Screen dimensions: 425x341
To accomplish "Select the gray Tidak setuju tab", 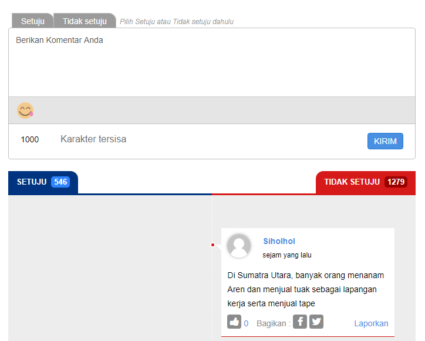I will [x=85, y=21].
